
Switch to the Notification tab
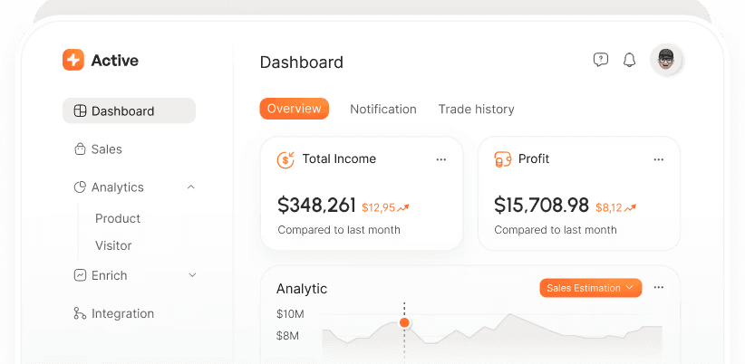tap(383, 109)
